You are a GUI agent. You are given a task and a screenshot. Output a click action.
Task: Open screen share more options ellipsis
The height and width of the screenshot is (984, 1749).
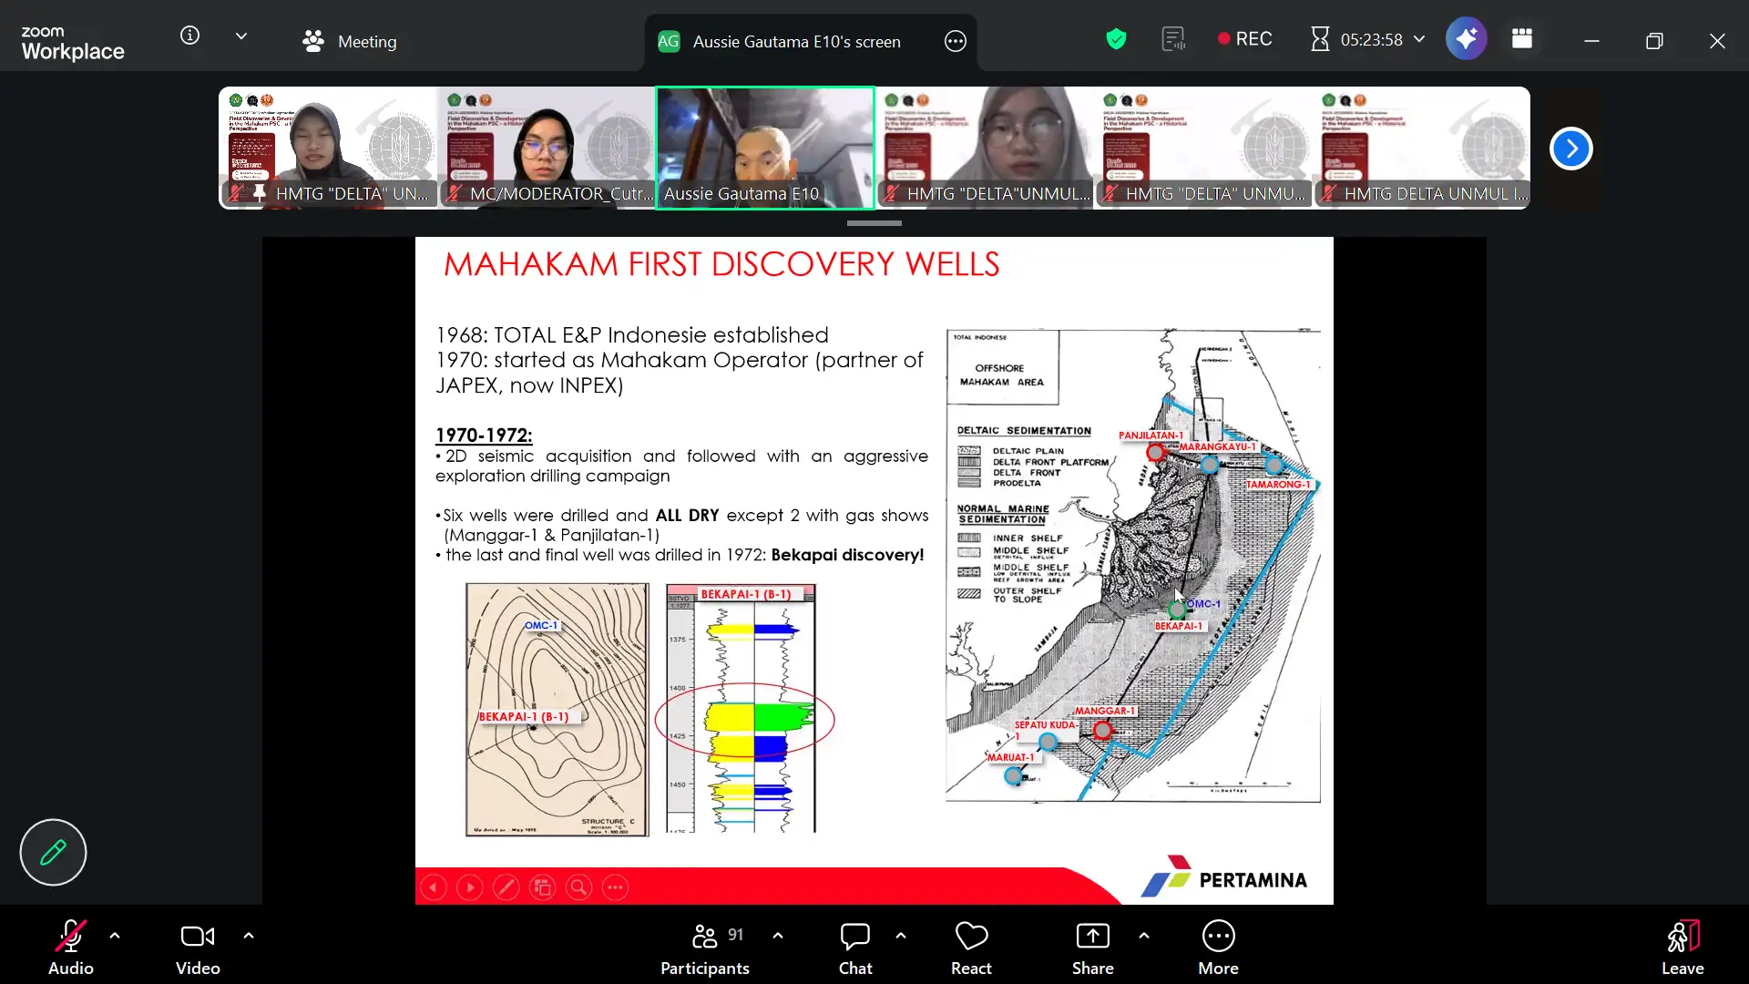955,41
